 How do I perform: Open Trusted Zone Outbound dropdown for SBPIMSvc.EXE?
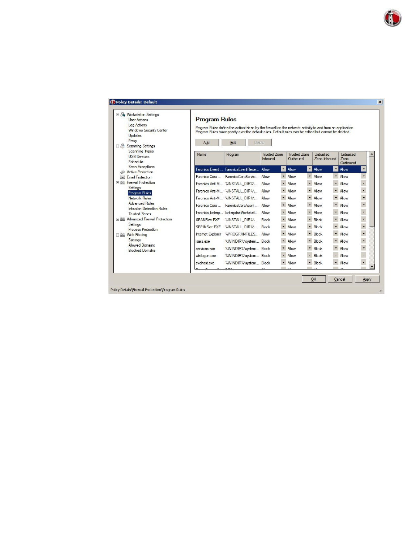click(310, 227)
